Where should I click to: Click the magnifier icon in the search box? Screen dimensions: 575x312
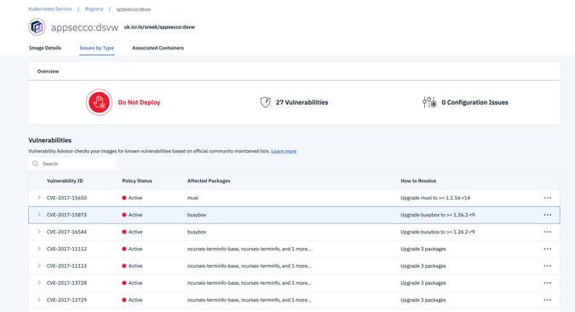[x=35, y=164]
